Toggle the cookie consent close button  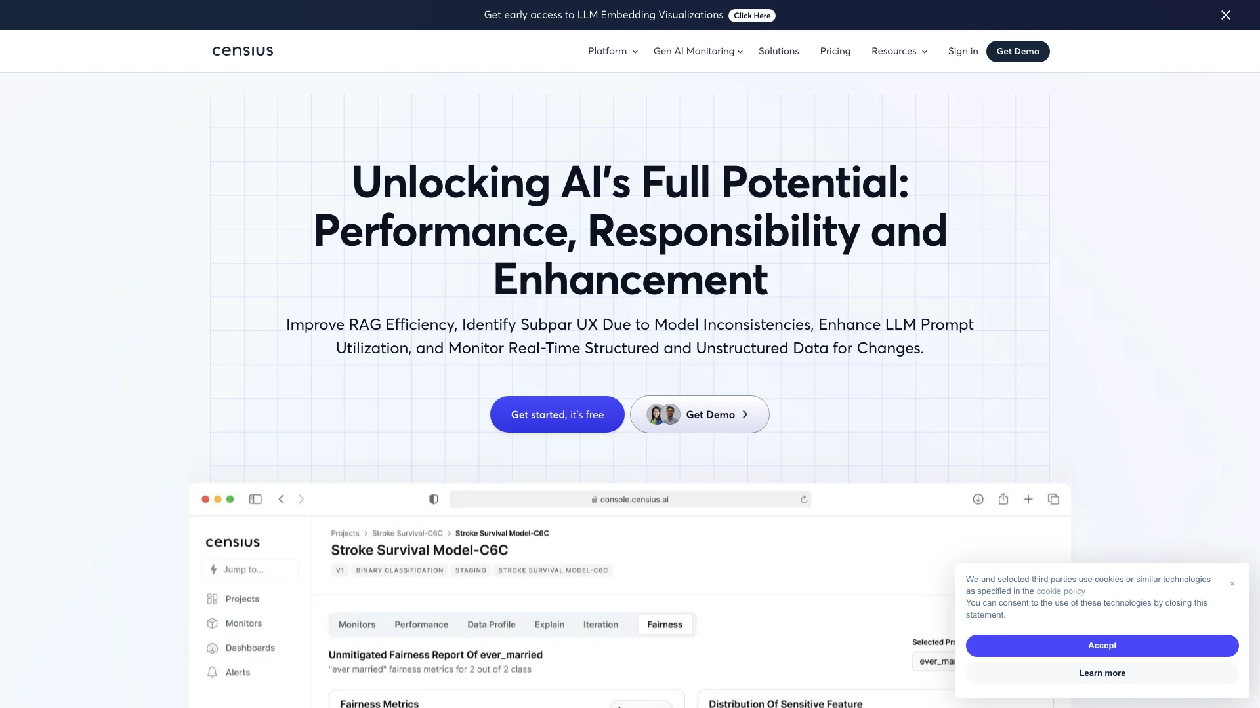pyautogui.click(x=1232, y=580)
